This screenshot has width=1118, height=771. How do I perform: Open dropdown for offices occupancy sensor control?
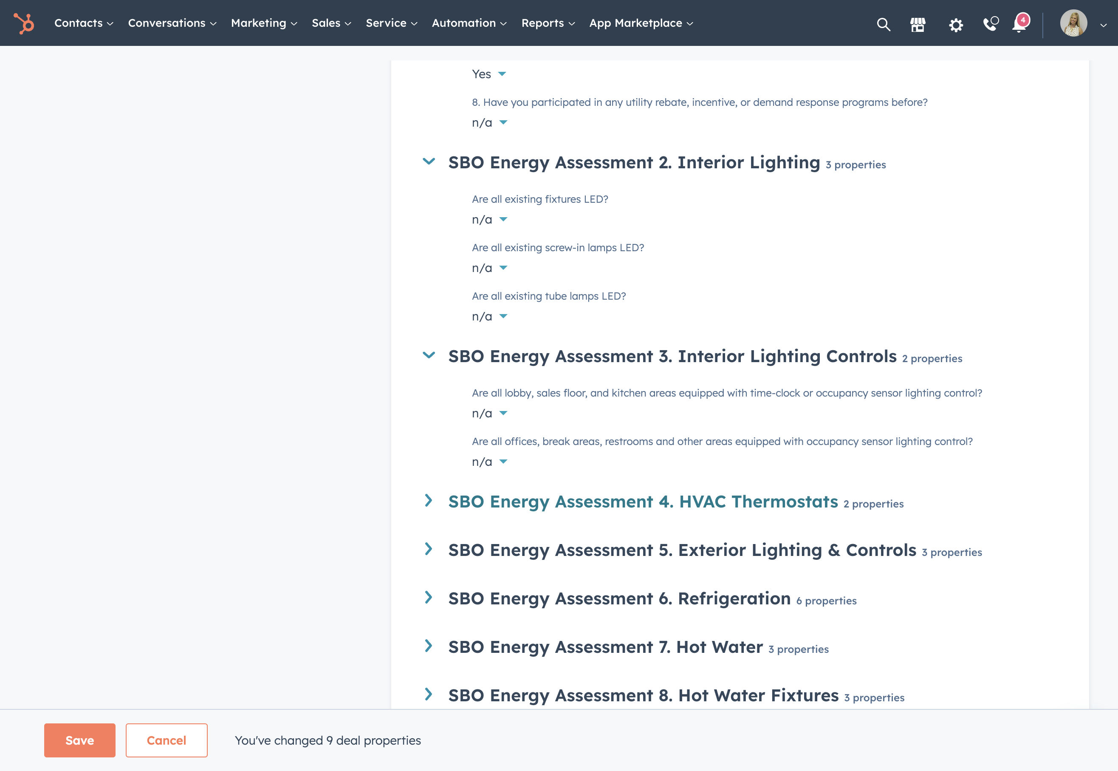click(489, 462)
